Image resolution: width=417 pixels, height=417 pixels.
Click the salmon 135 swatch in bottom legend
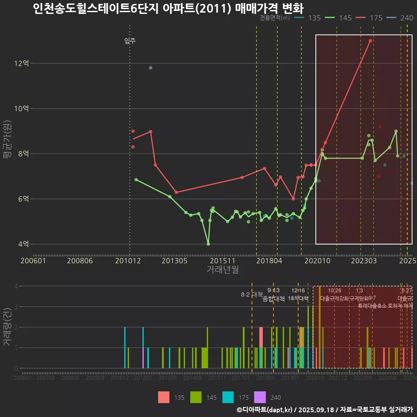point(164,397)
